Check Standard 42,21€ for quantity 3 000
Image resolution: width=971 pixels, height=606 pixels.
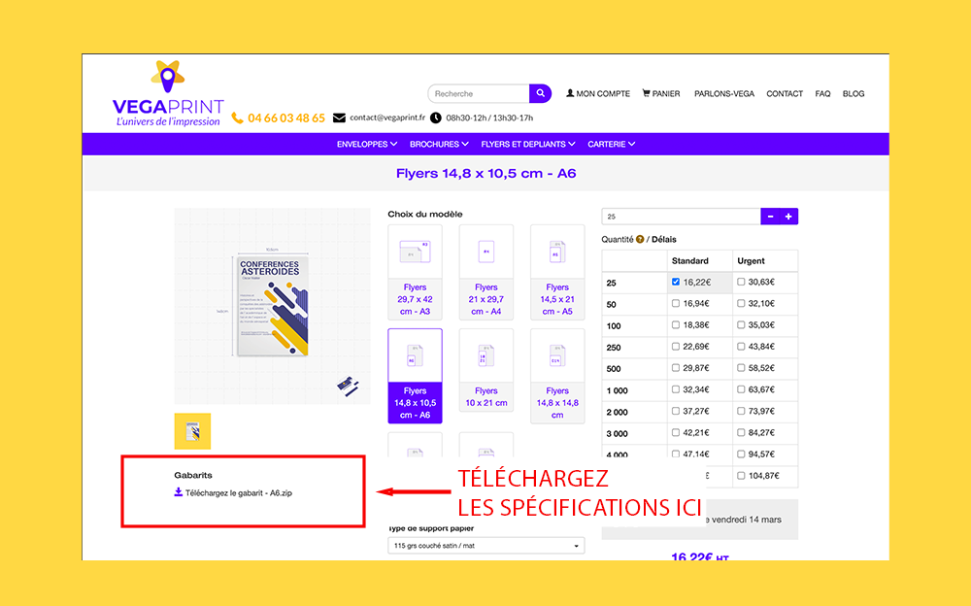click(676, 432)
